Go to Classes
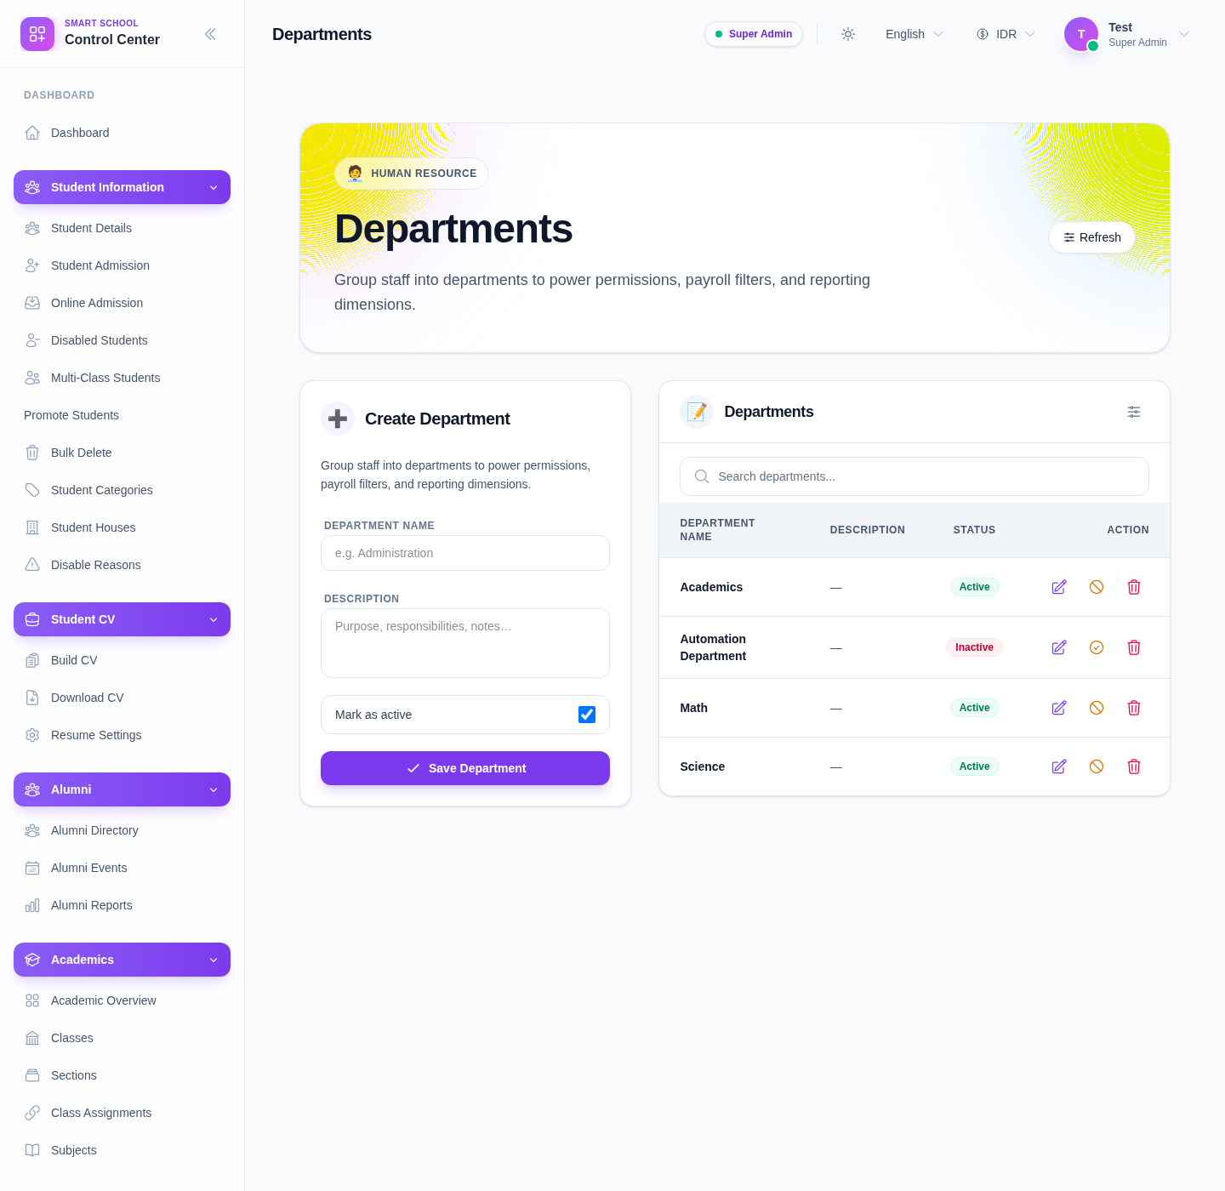Screen dimensions: 1225x1191 (122, 1038)
